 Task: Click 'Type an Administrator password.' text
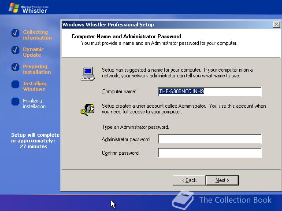click(135, 127)
